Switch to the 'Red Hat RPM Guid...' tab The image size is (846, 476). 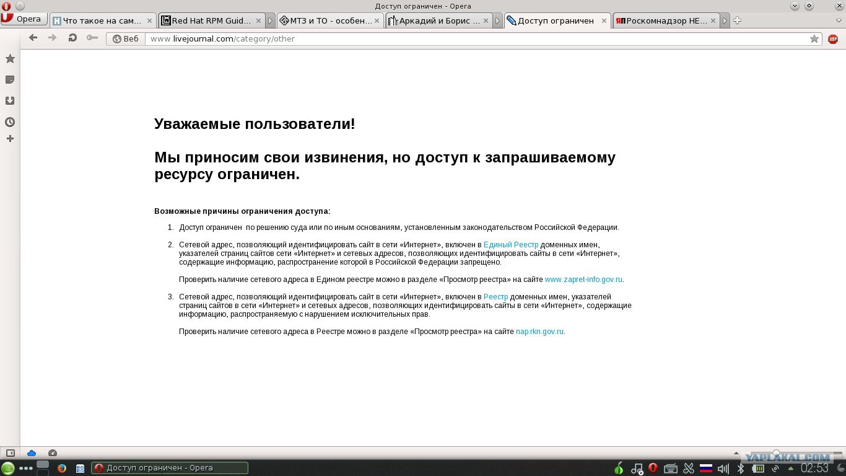coord(211,20)
